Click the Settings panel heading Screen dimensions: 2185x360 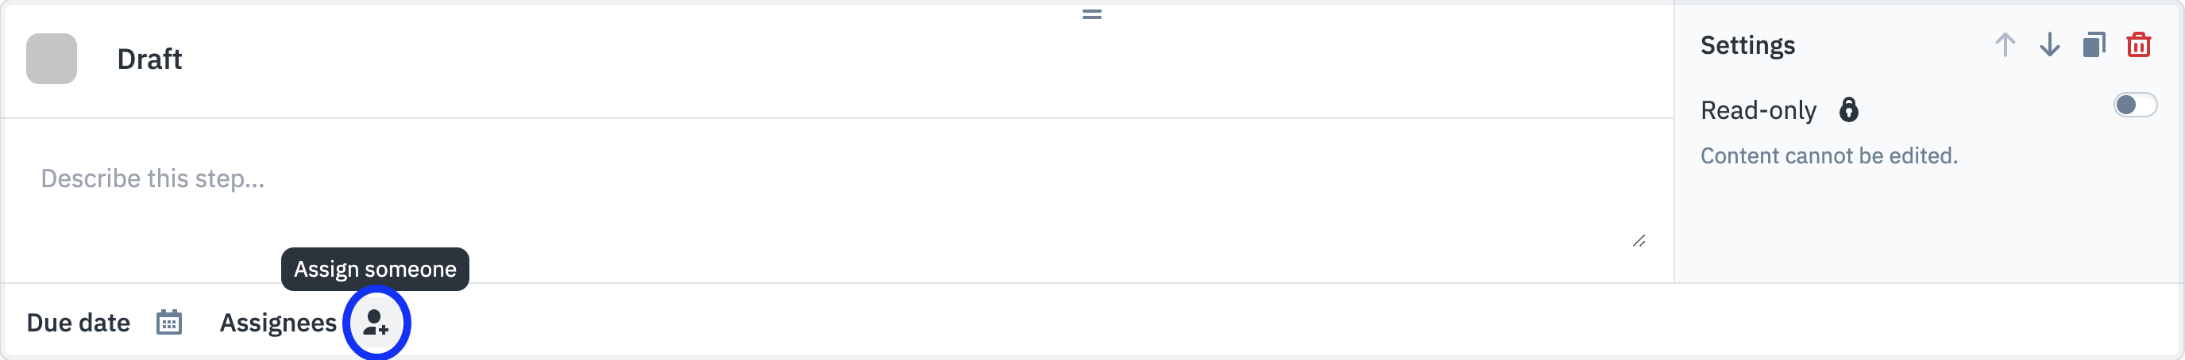click(1747, 45)
